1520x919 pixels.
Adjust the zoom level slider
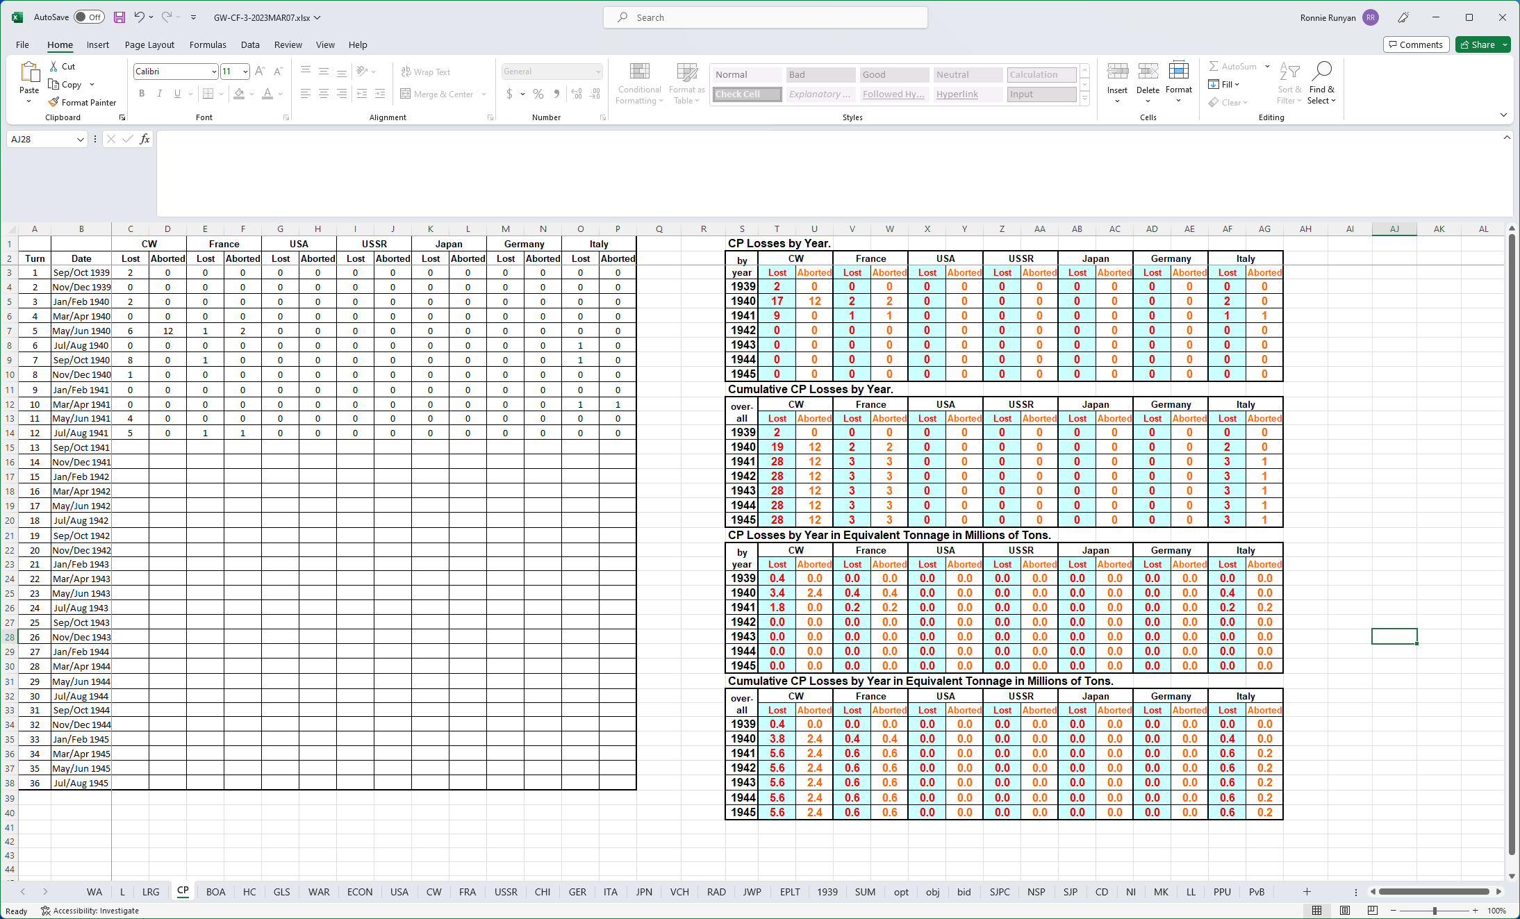1435,910
